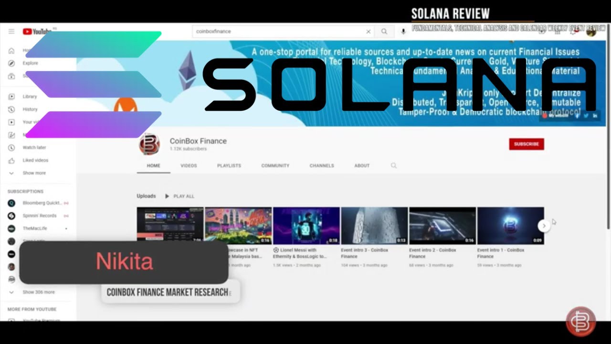The image size is (611, 344).
Task: Click the Home icon in sidebar
Action: [x=12, y=50]
